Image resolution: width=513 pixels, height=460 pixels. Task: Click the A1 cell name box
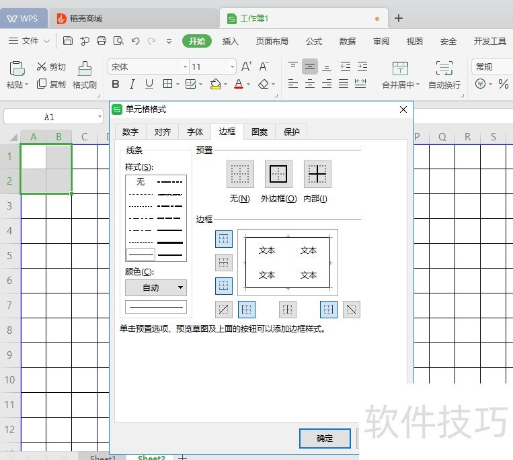point(49,117)
